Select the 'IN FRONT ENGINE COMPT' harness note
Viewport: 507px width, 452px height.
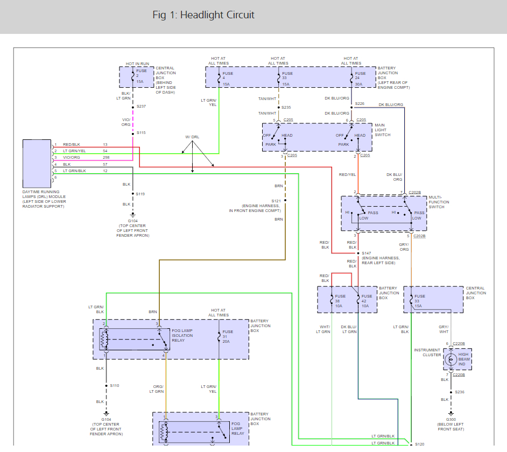pyautogui.click(x=255, y=210)
